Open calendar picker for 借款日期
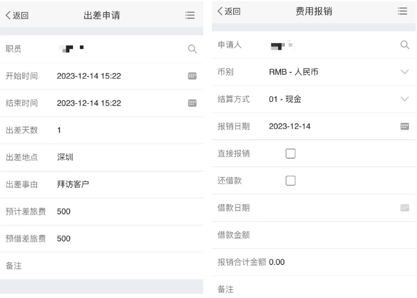This screenshot has width=417, height=298. [405, 208]
